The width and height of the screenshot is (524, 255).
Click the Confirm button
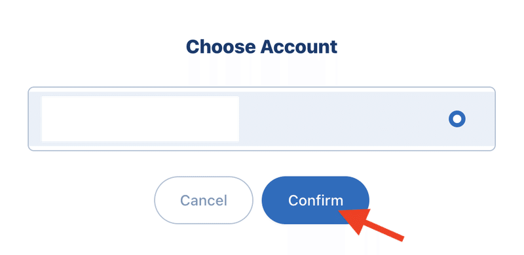click(x=315, y=200)
